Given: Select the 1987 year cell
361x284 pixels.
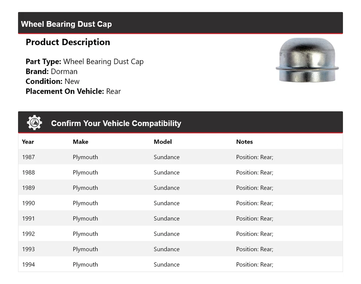Looking at the screenshot, I should 28,157.
